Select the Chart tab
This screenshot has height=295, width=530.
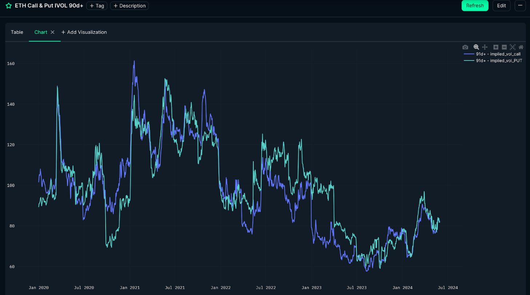click(x=41, y=32)
